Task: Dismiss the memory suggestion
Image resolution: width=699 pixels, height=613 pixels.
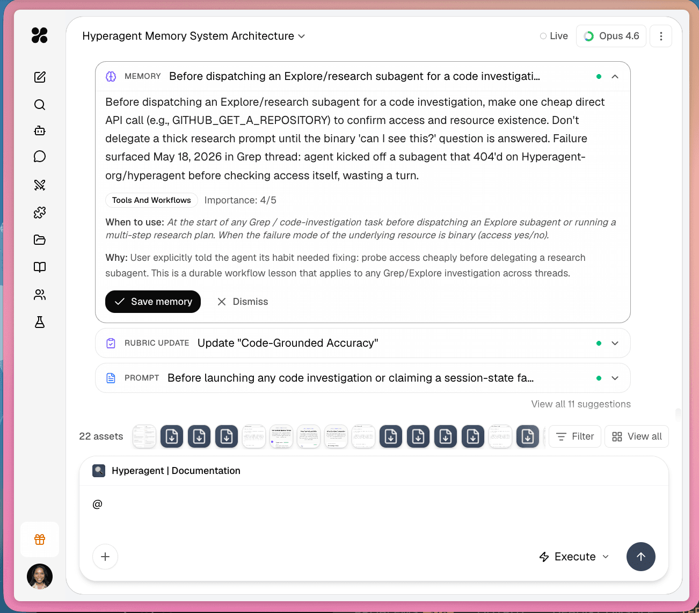Action: click(243, 302)
